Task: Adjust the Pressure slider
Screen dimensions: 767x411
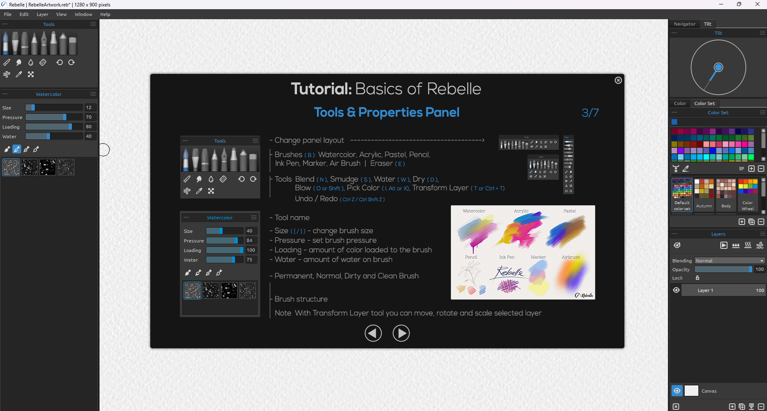Action: (54, 117)
